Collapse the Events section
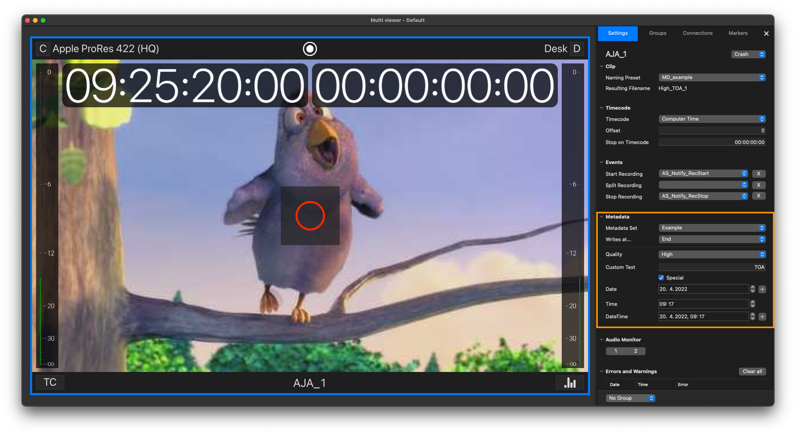 click(602, 162)
